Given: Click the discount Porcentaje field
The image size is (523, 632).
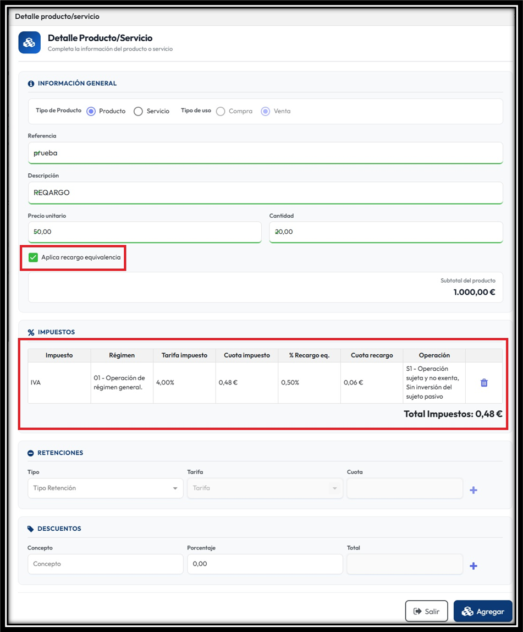Looking at the screenshot, I should tap(265, 564).
